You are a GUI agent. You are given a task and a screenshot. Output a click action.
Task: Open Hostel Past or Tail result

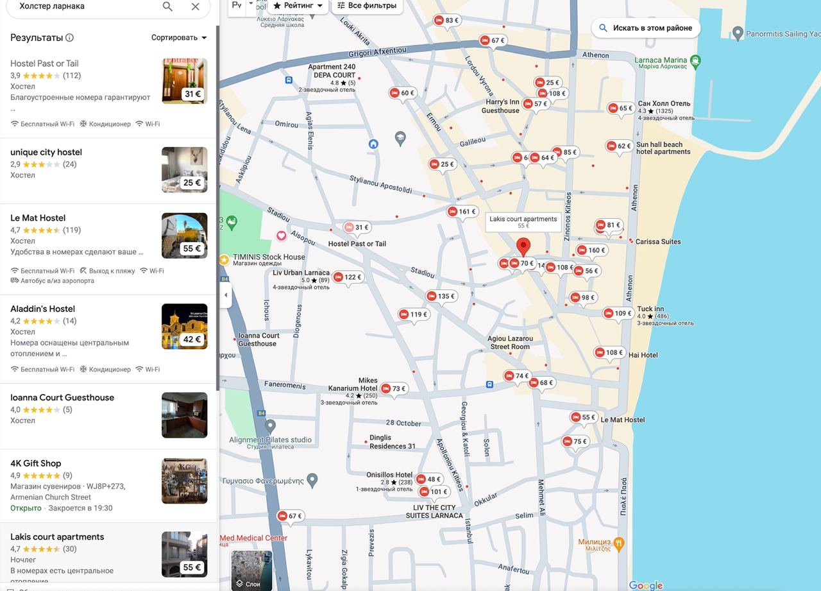109,92
